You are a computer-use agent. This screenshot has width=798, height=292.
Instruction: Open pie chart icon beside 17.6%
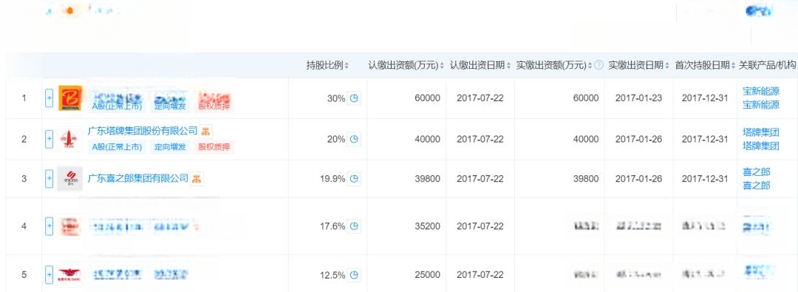[x=354, y=225]
